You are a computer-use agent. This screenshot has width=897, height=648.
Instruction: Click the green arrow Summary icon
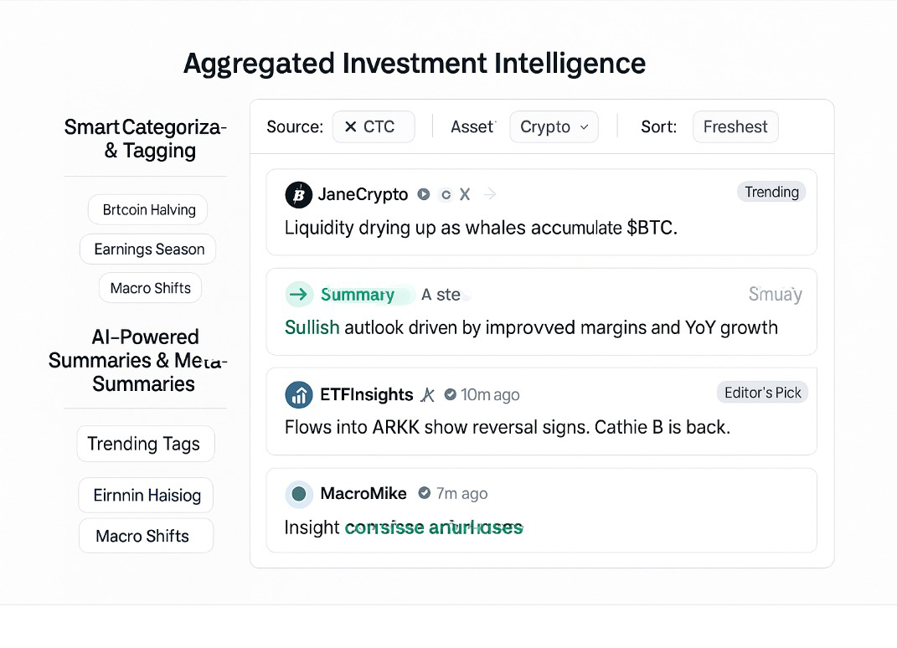pos(299,295)
